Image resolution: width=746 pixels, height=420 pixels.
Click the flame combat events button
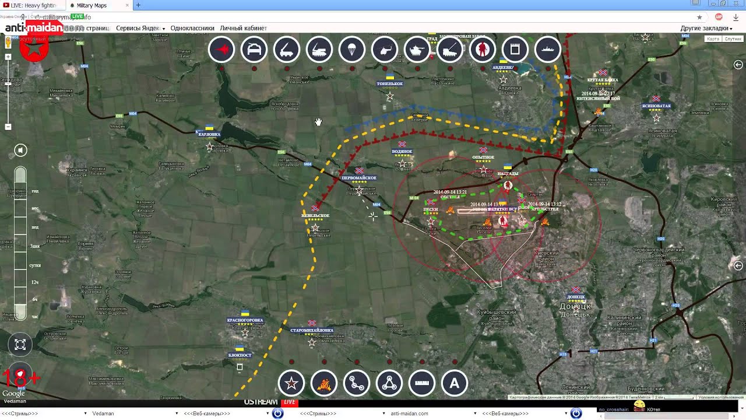324,383
